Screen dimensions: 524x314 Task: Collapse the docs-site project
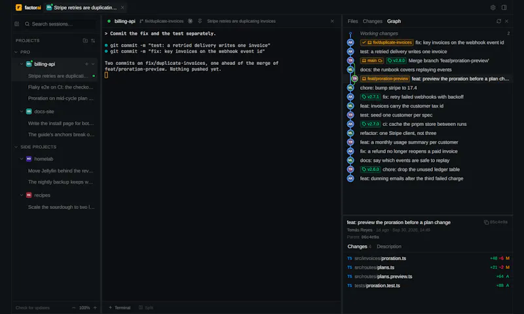tap(22, 111)
